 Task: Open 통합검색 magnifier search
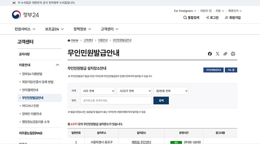click(x=191, y=18)
